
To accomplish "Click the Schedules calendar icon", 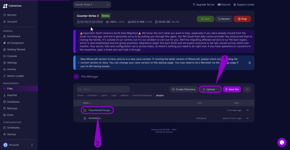I will 5,127.
